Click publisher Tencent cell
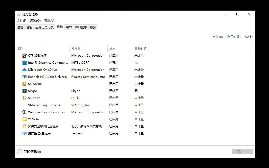 tap(77, 133)
